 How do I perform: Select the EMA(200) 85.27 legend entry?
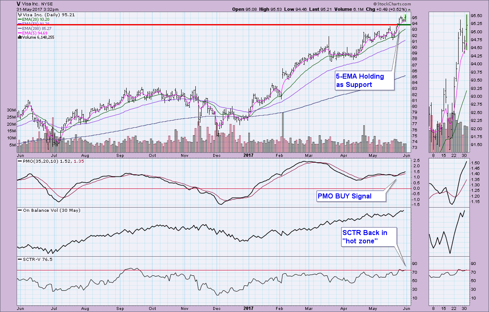(x=34, y=28)
